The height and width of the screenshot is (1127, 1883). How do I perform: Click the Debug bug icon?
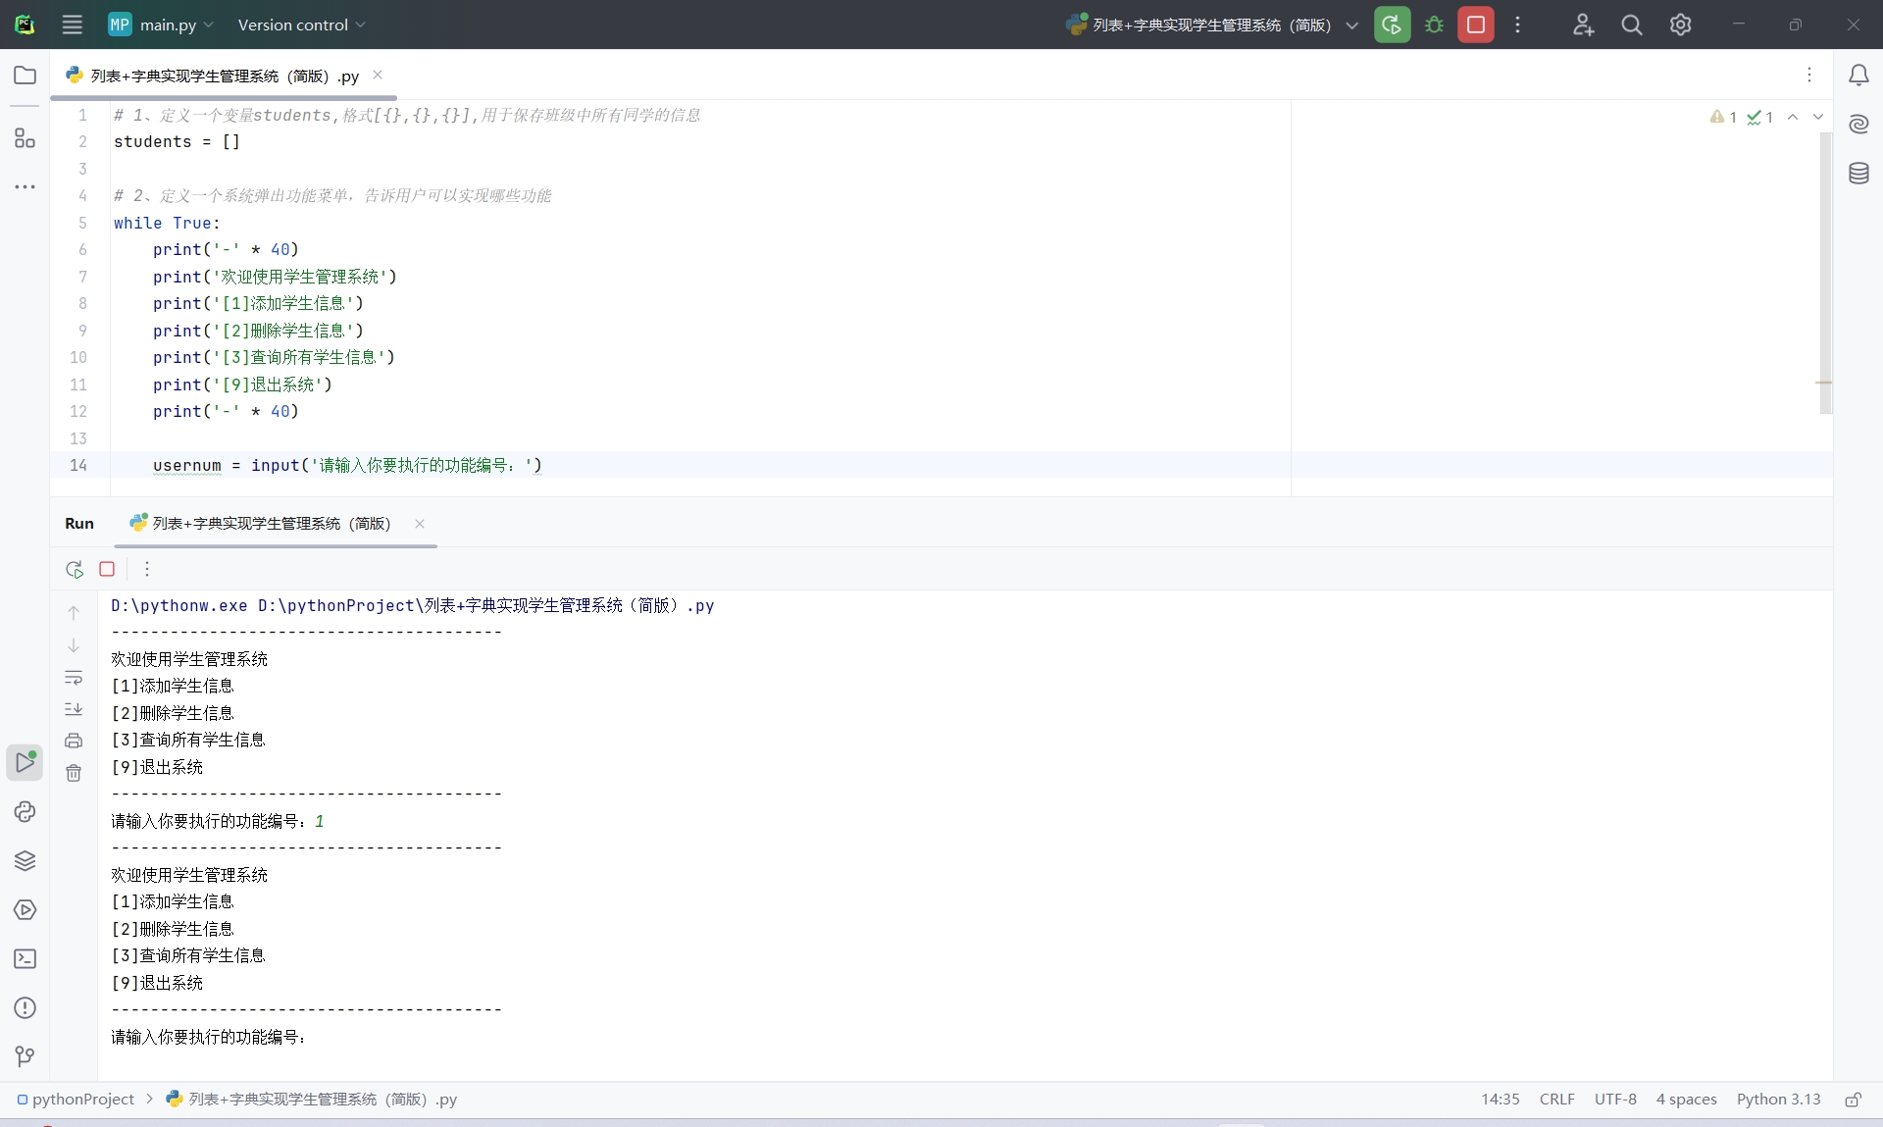(x=1434, y=25)
